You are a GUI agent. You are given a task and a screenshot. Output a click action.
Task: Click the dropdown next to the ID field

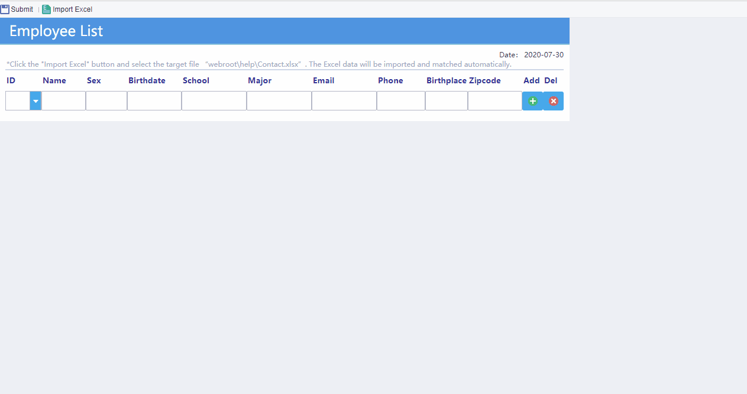coord(35,100)
